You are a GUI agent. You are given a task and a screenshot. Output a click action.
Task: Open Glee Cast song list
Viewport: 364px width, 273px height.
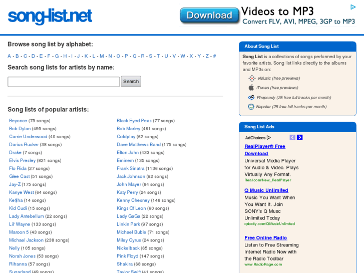19,176
